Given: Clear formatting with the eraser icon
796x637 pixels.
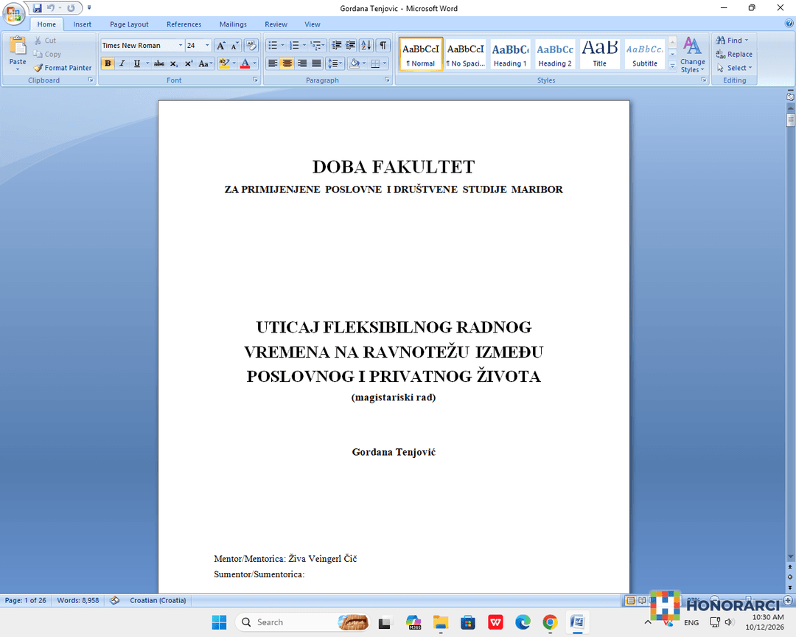Looking at the screenshot, I should pyautogui.click(x=251, y=46).
